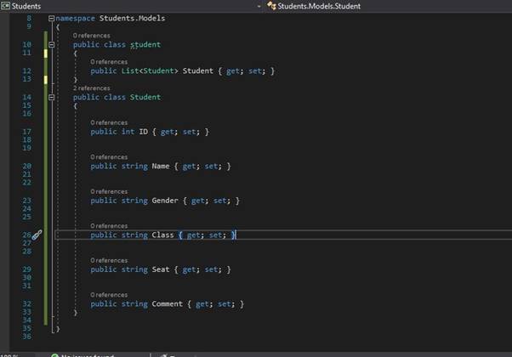Click the 'Comment' property name
The image size is (512, 357).
[168, 303]
